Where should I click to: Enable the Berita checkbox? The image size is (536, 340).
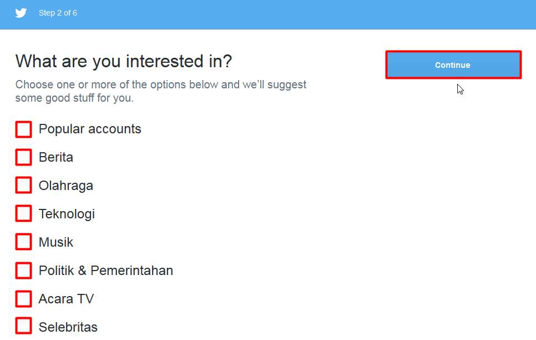[x=23, y=158]
